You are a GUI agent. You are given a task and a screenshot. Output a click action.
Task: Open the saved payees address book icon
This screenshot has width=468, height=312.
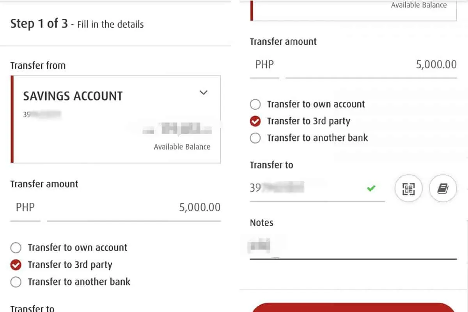[443, 189]
